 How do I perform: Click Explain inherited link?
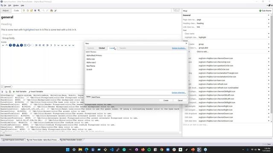point(179,93)
